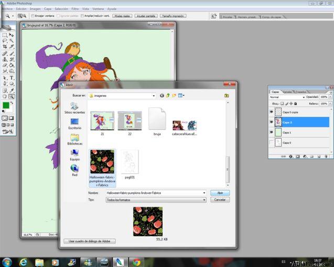
Task: Click the Ajustar pantalla button
Action: point(146,16)
